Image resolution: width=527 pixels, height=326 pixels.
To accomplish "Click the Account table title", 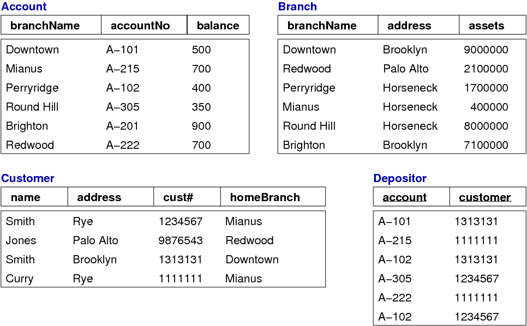I will point(24,7).
